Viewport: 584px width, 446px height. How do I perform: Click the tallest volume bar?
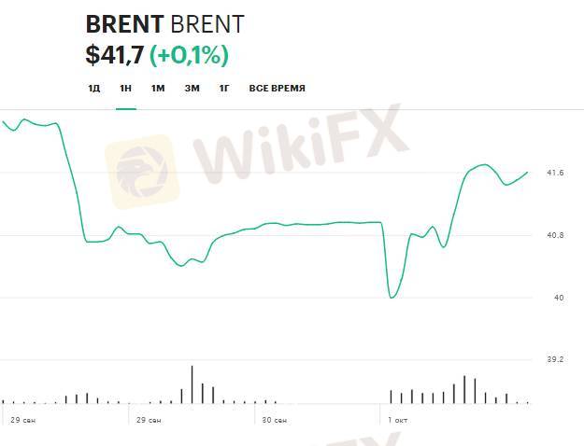click(x=192, y=384)
